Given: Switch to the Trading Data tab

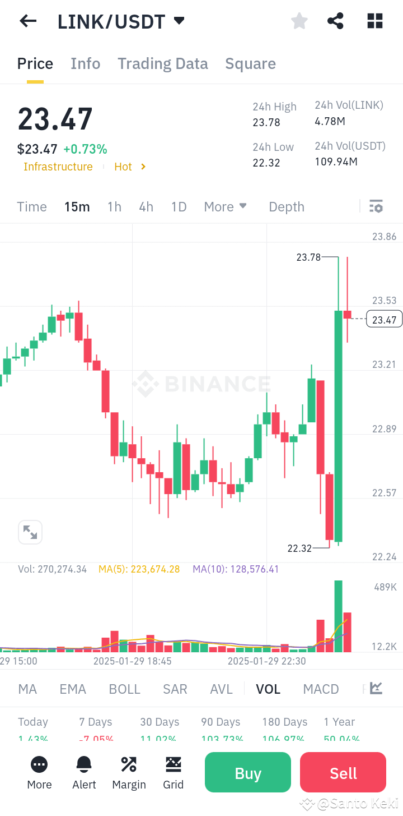Looking at the screenshot, I should click(x=162, y=63).
